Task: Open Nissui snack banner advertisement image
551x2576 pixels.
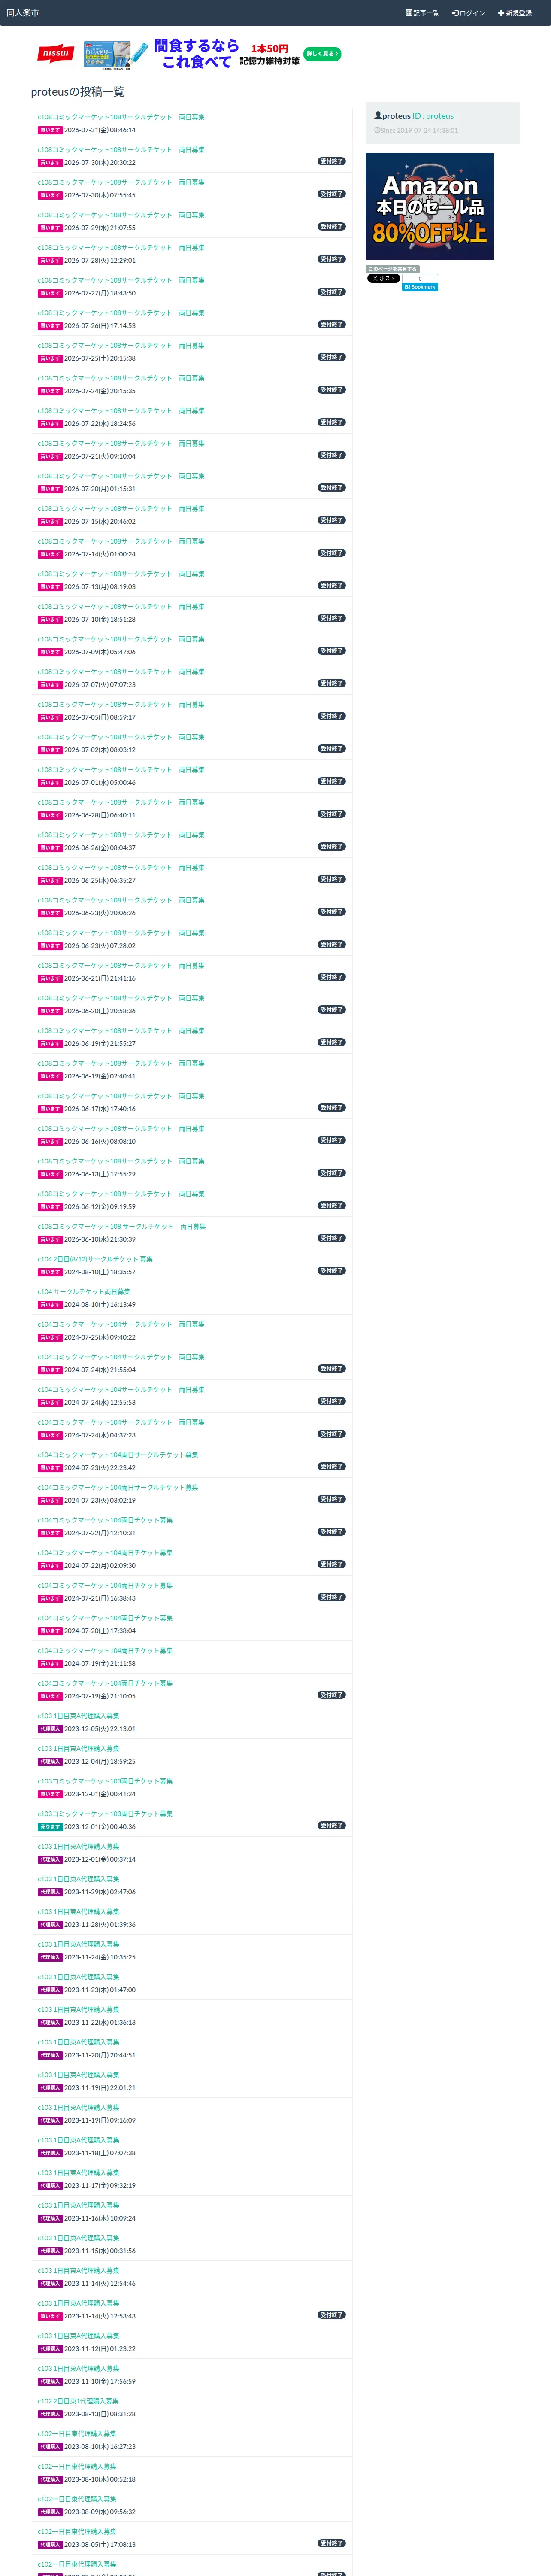Action: click(x=190, y=54)
